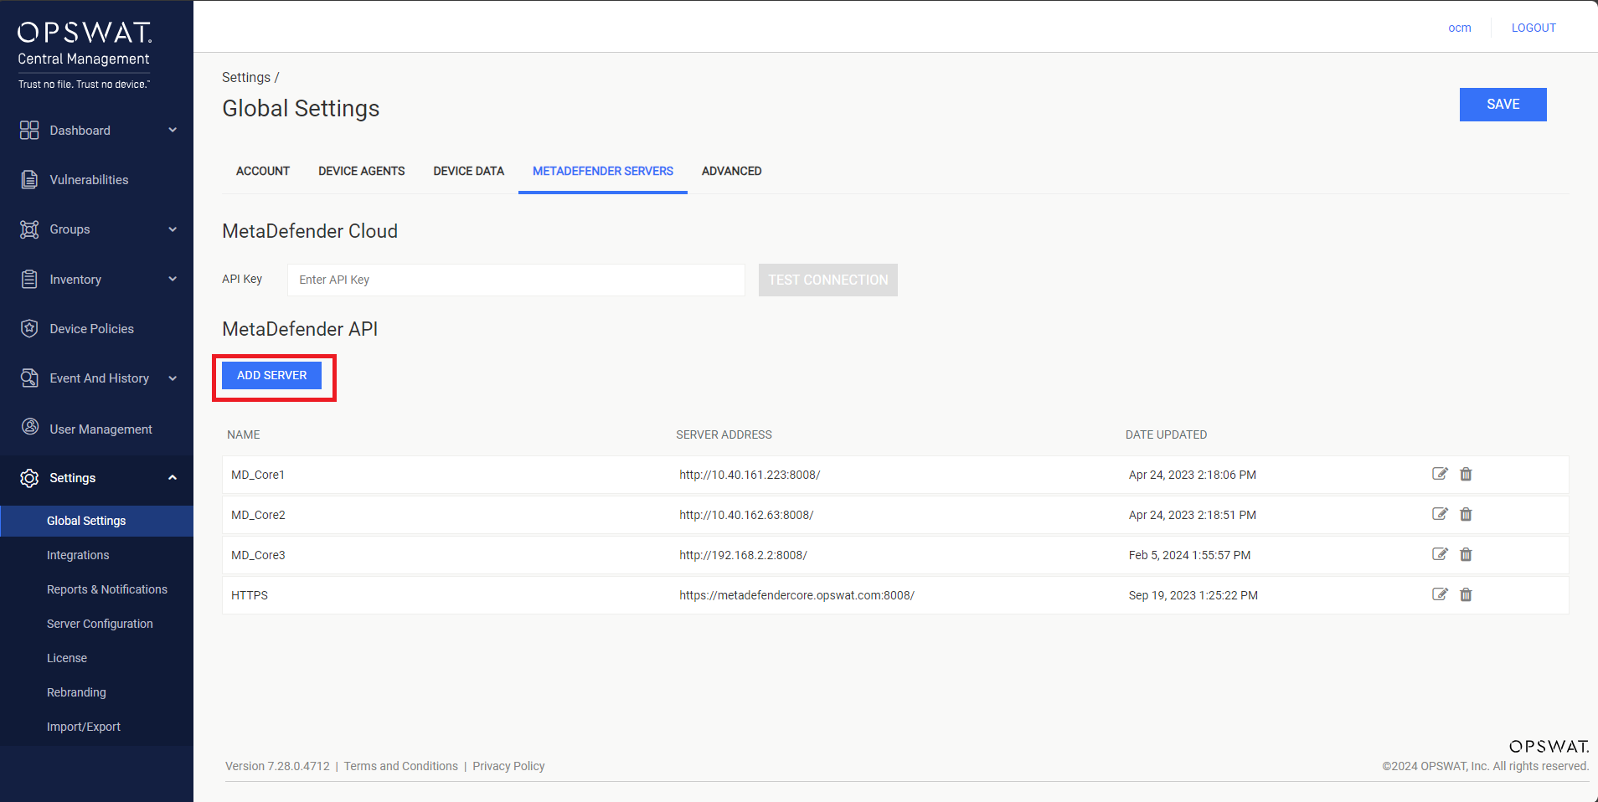Open the Privacy Policy link

(x=508, y=766)
